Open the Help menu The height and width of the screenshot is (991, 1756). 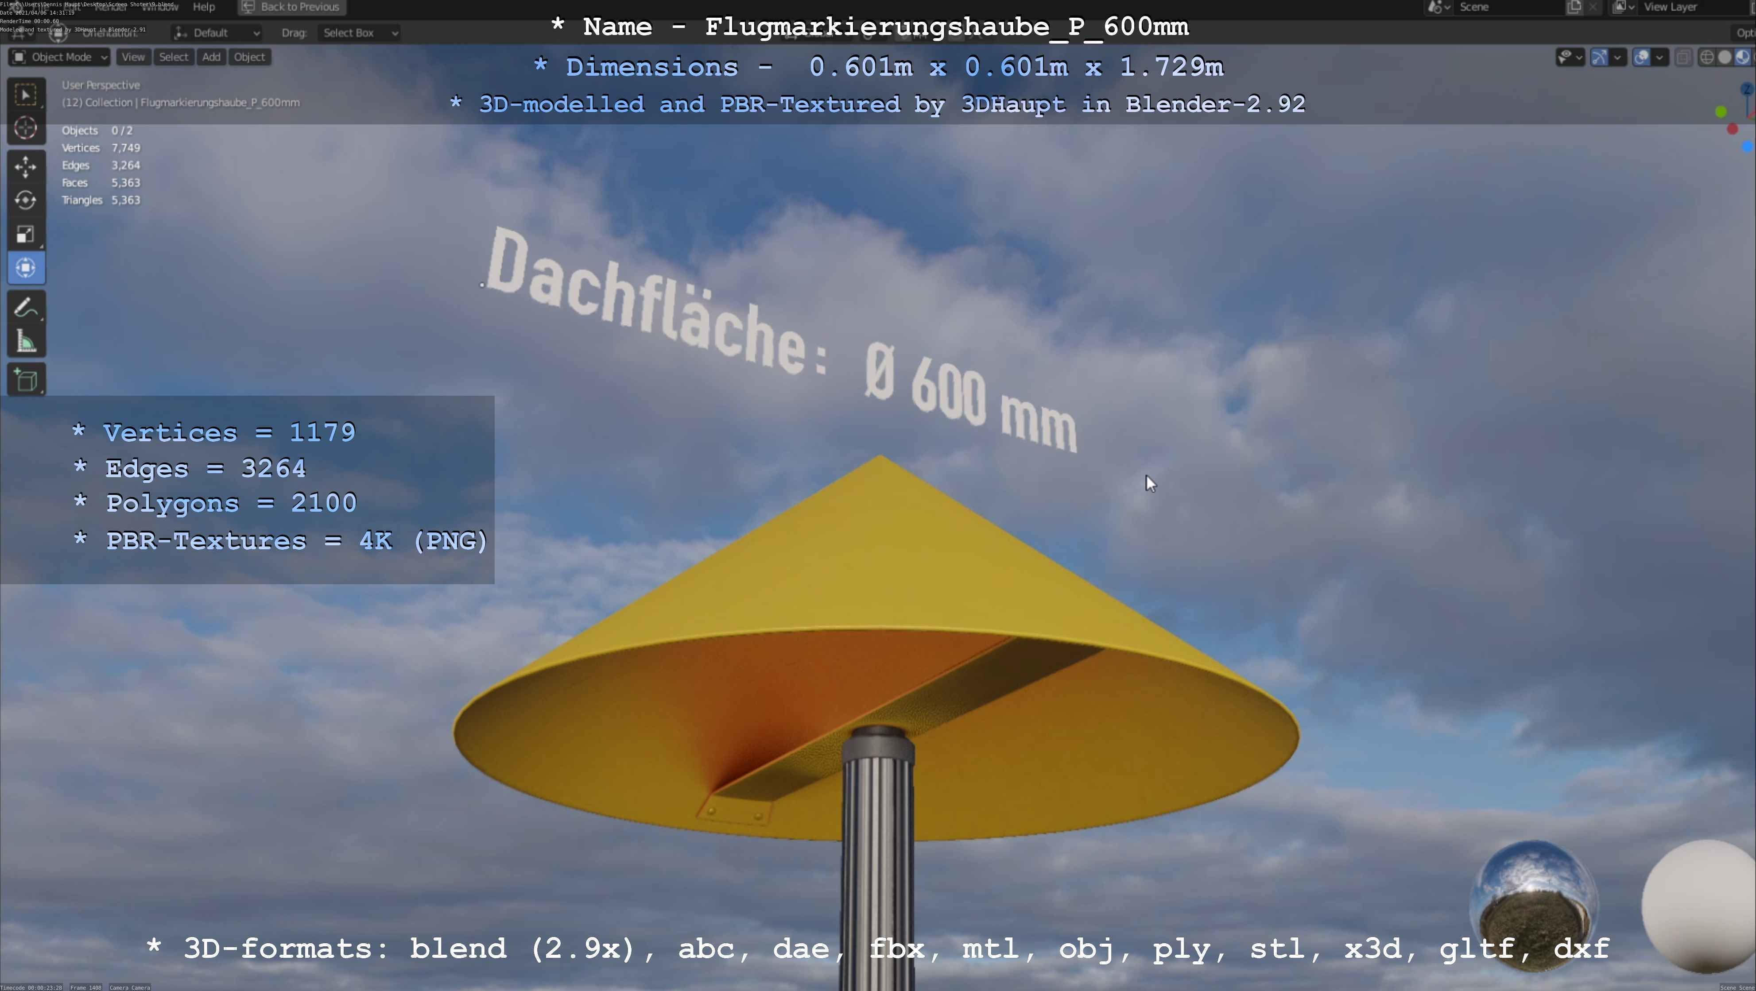click(x=204, y=7)
